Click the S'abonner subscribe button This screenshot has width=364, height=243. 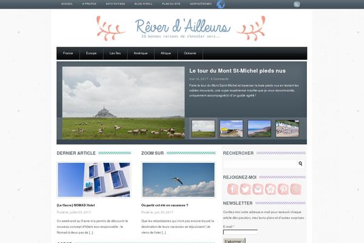(x=234, y=241)
